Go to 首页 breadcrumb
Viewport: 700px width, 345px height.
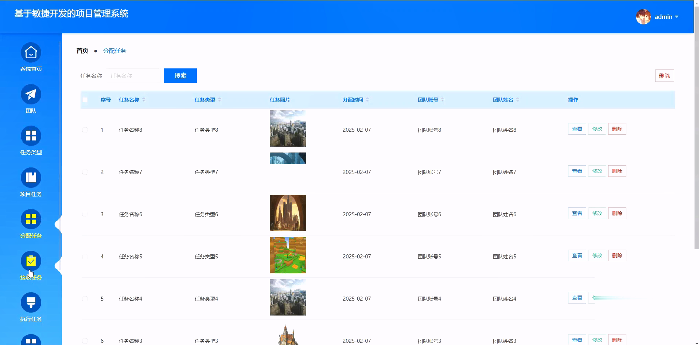coord(82,51)
